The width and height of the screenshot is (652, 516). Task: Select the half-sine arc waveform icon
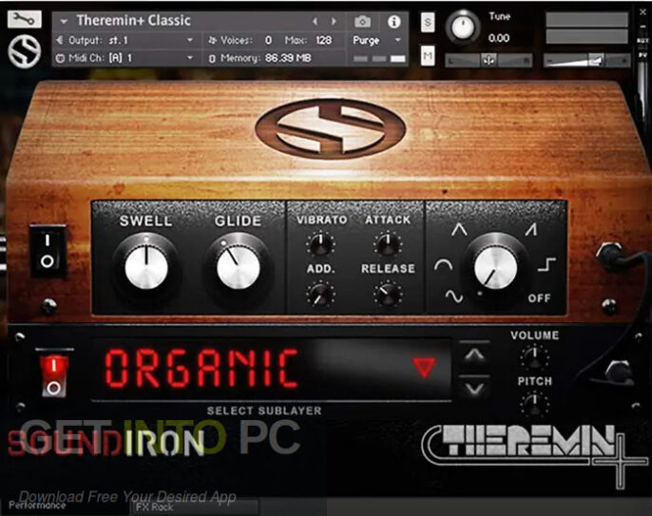coord(443,265)
